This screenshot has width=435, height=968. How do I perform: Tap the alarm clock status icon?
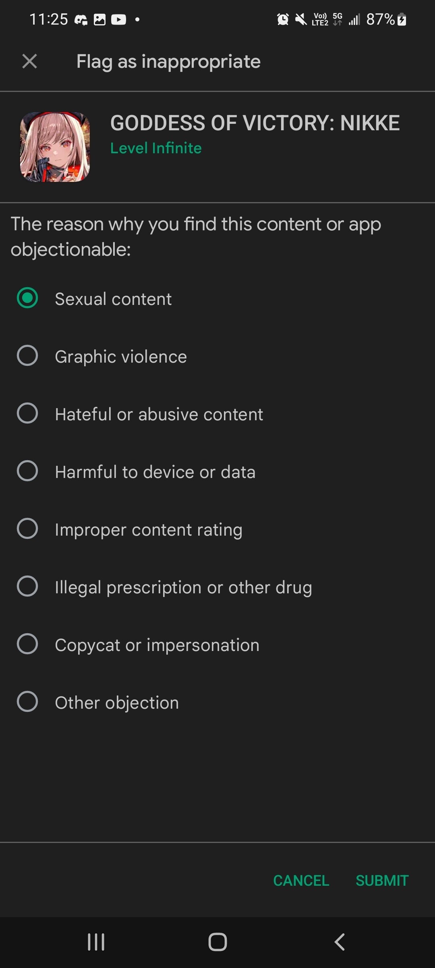click(x=283, y=19)
